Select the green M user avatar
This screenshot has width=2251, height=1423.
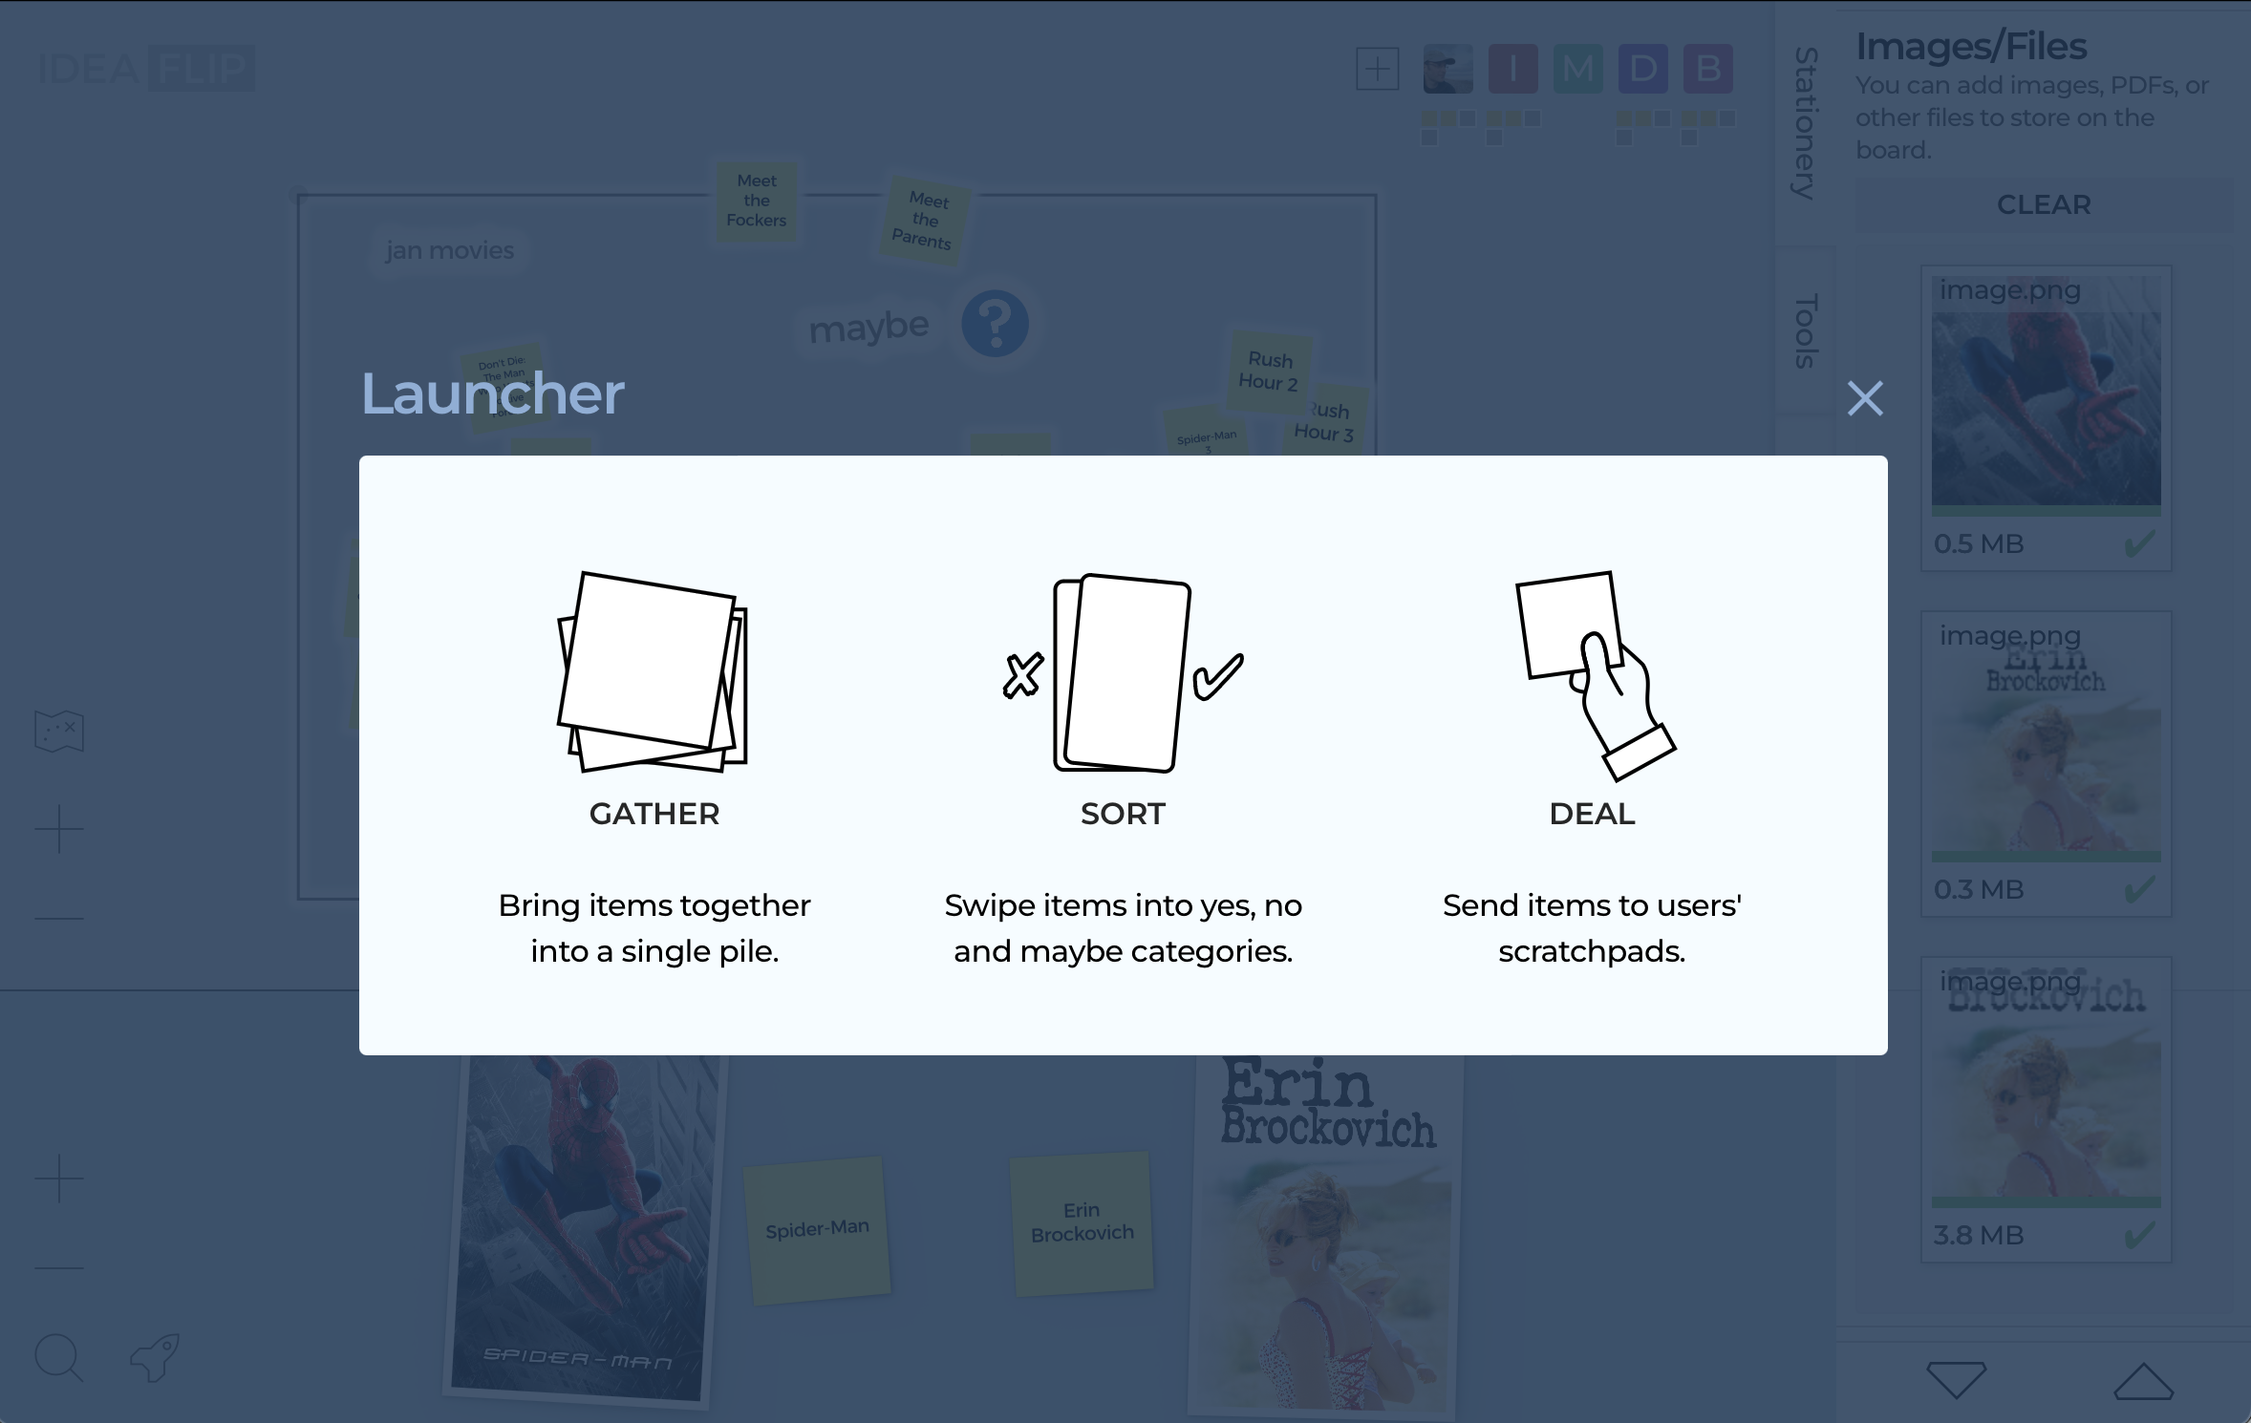(x=1578, y=69)
